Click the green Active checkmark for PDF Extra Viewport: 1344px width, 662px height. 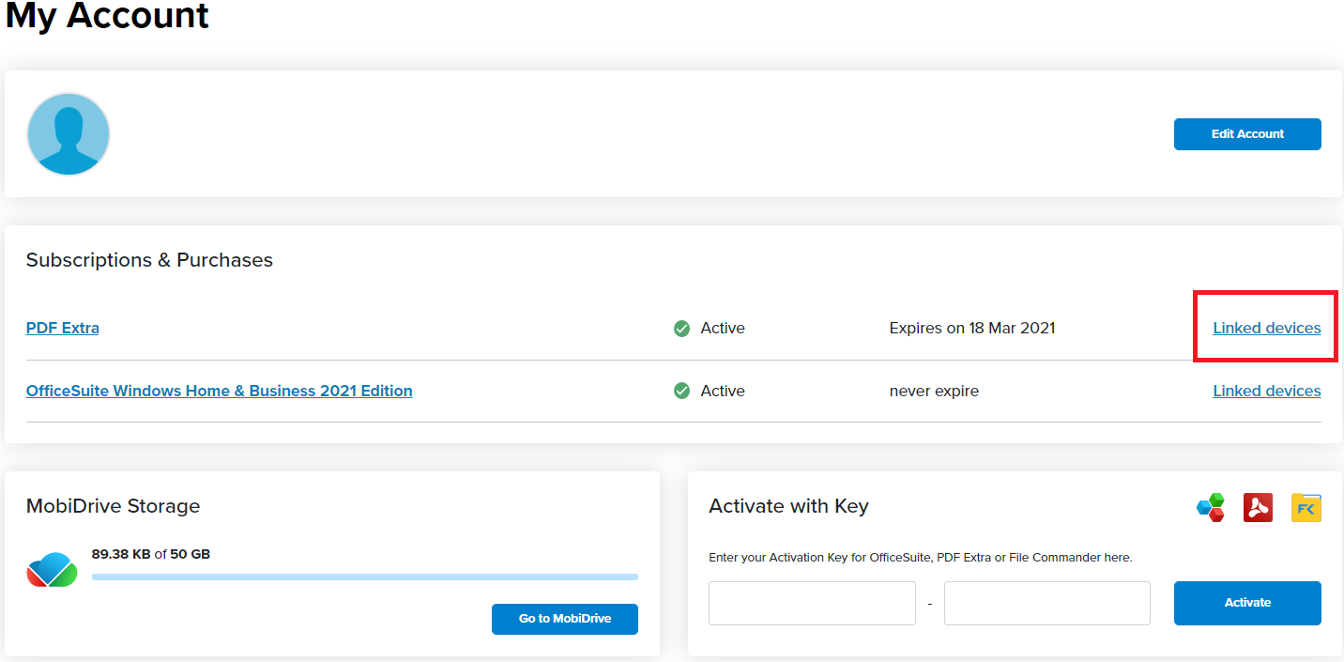tap(682, 329)
